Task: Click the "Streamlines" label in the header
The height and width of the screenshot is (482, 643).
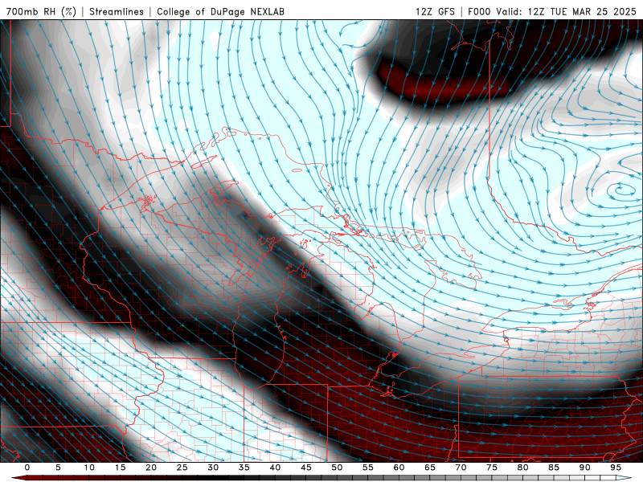Action: (117, 11)
